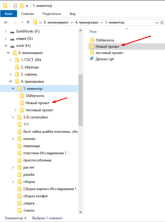This screenshot has height=222, width=165.
Task: Select 'OldVersions' in the navigation tree
Action: pos(35,96)
